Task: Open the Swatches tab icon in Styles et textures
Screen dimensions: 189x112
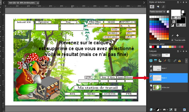Action: tap(152, 7)
